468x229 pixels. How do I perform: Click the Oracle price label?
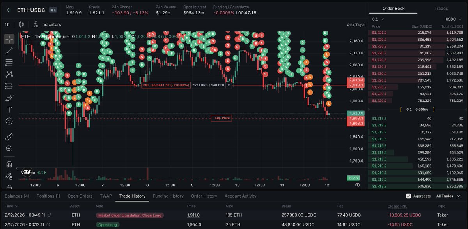click(94, 7)
